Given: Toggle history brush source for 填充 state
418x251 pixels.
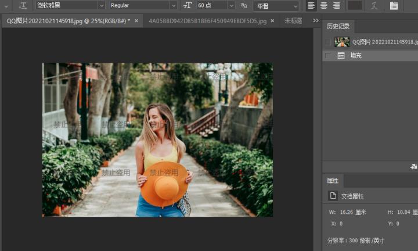Looking at the screenshot, I should point(329,56).
